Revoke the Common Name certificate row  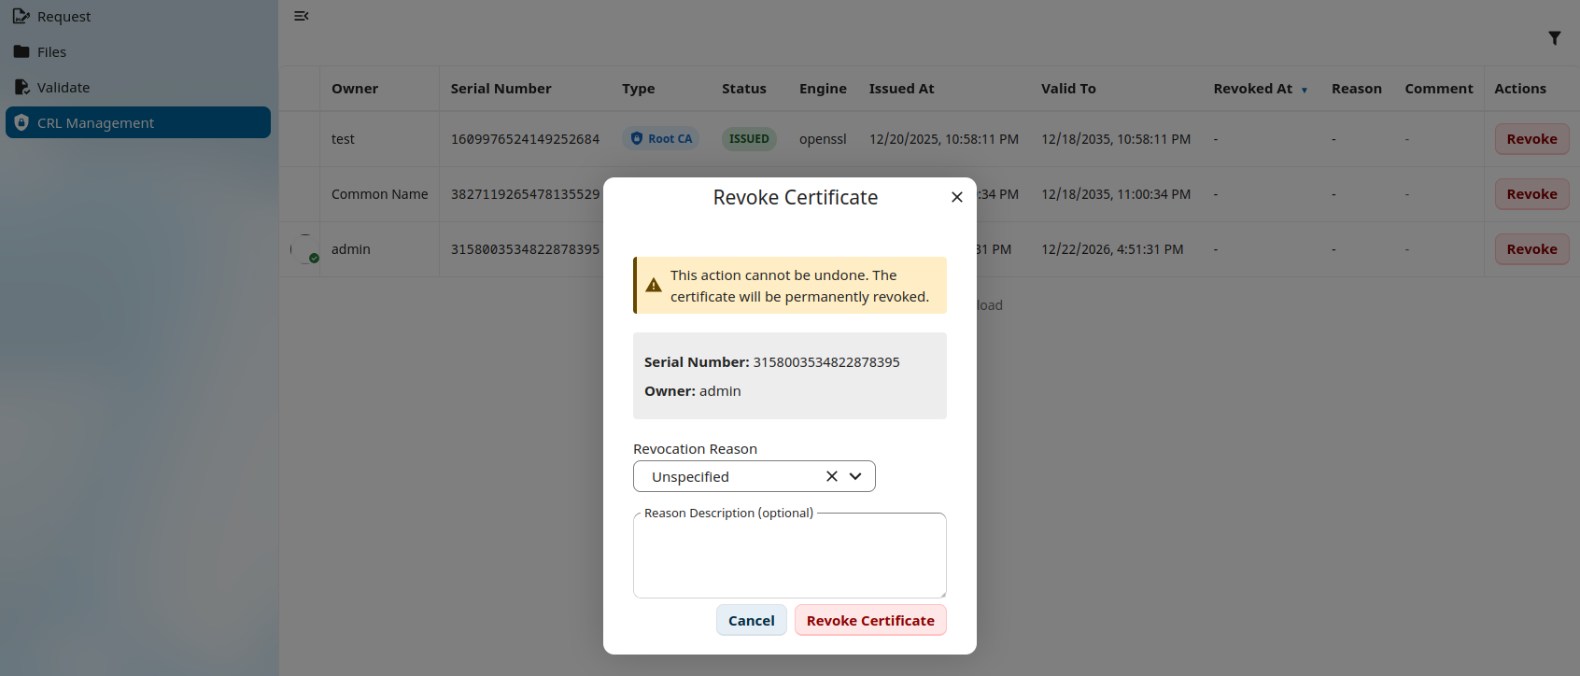click(1531, 194)
